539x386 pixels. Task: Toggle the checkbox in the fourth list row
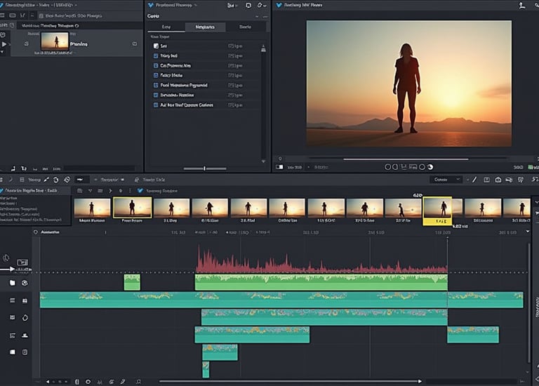coord(156,75)
